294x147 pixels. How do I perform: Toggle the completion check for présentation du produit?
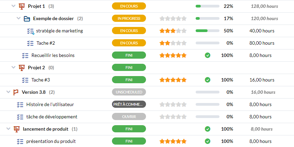207,141
